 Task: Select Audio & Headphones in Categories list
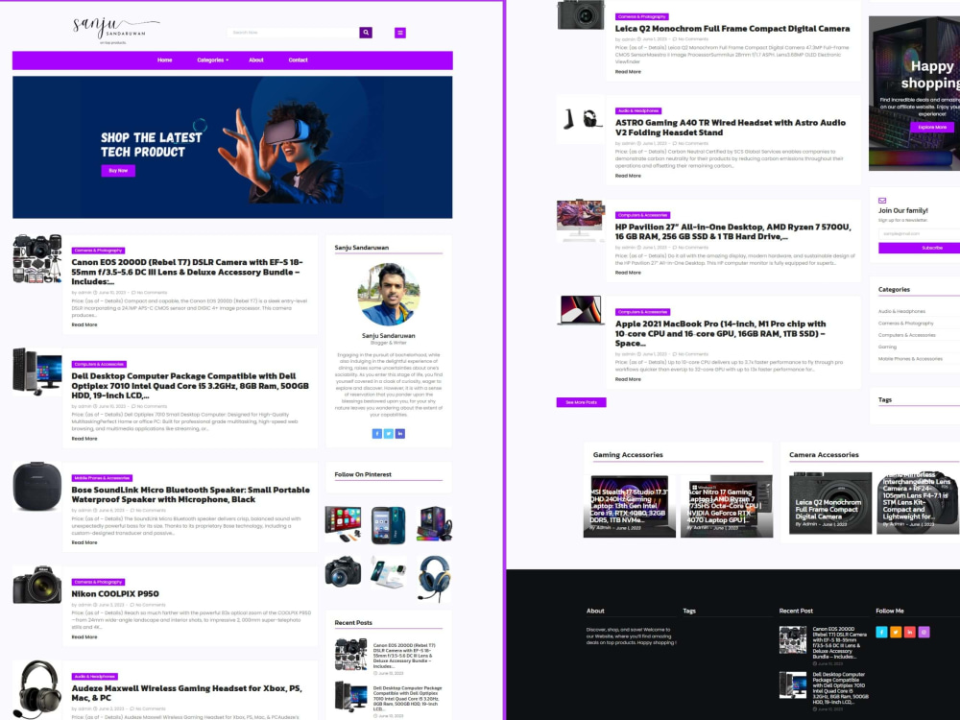[901, 312]
